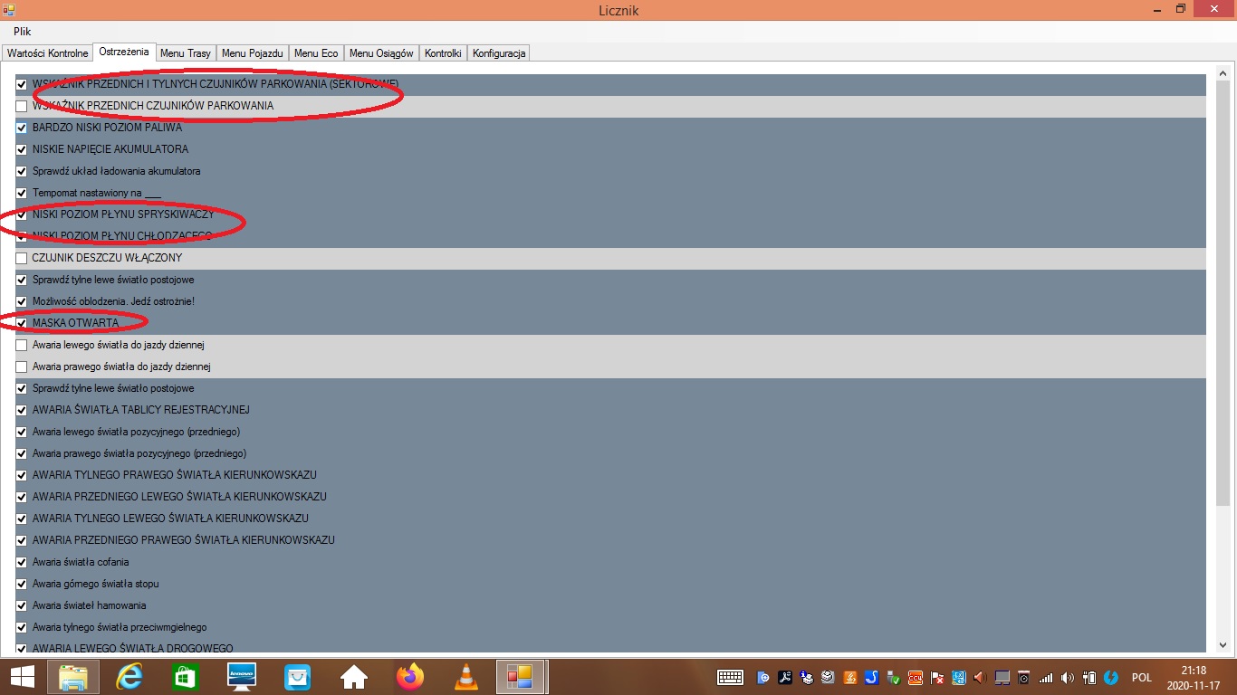Open the green Windows Store icon
The height and width of the screenshot is (695, 1237).
click(186, 677)
